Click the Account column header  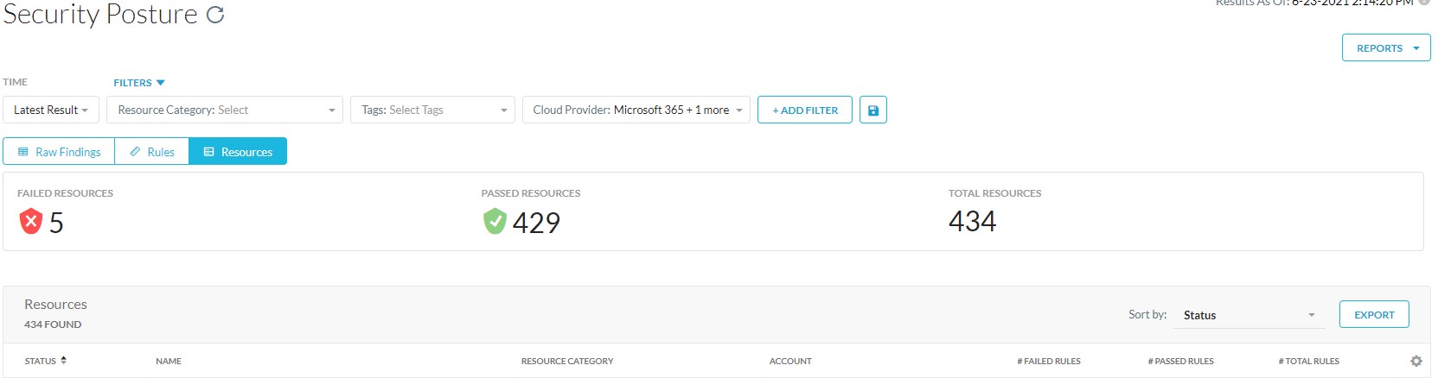click(x=790, y=361)
